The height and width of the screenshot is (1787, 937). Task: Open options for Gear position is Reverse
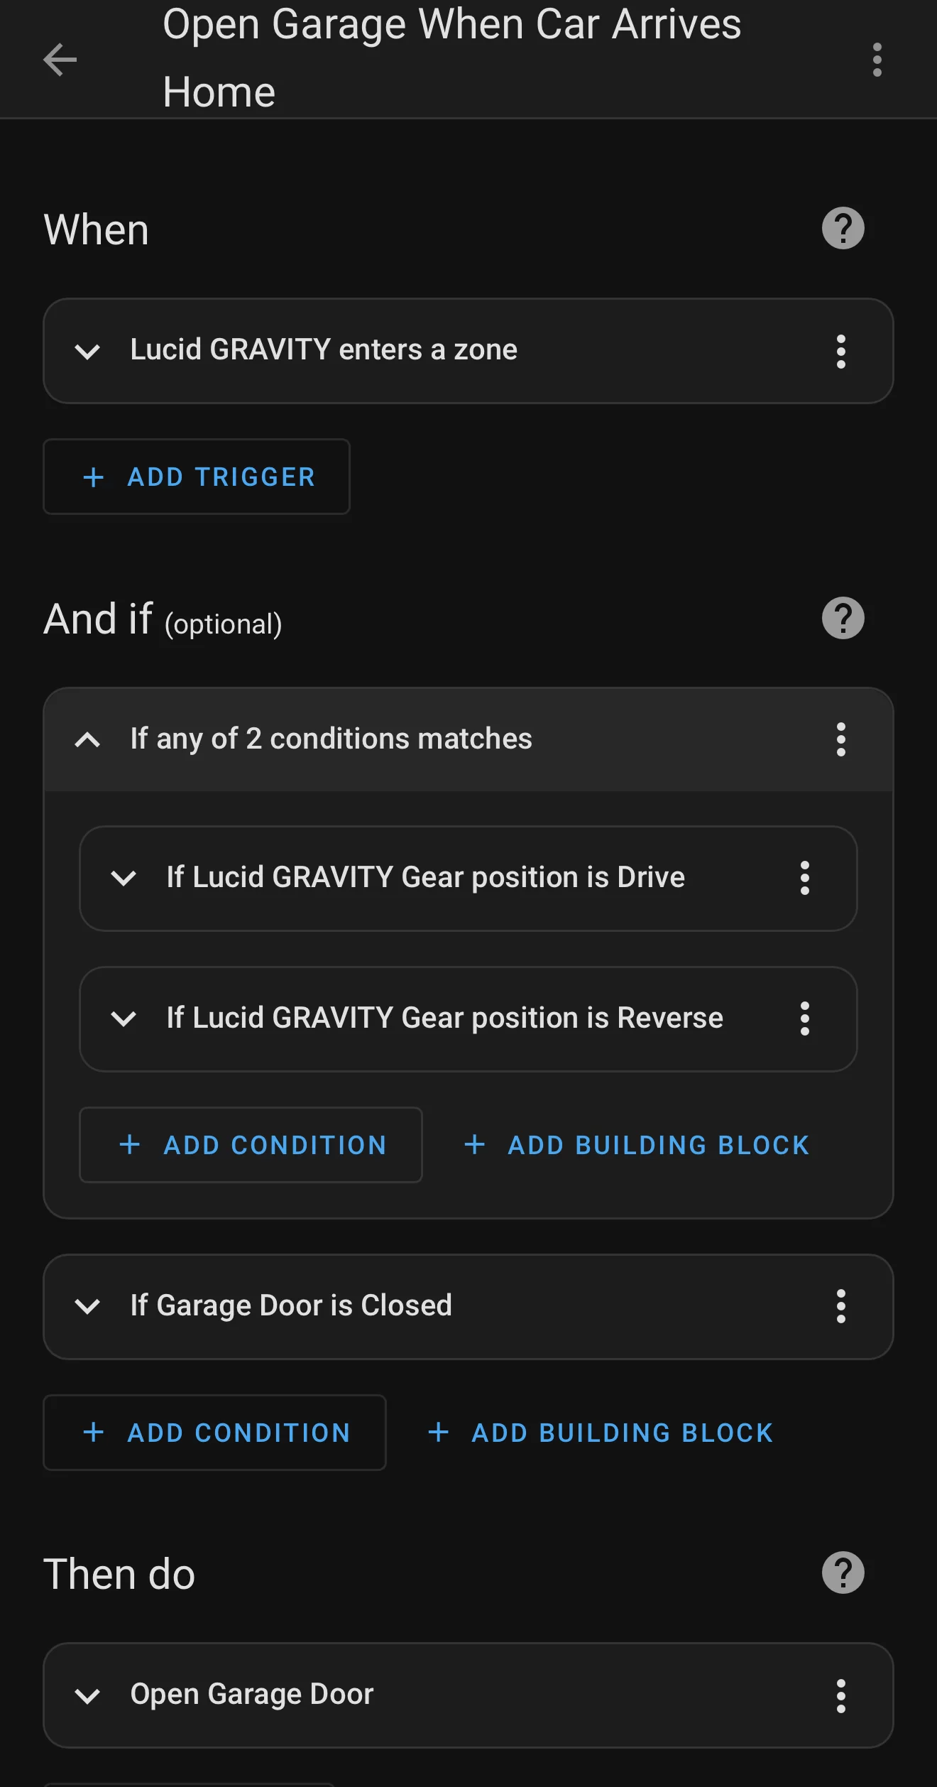[805, 1019]
